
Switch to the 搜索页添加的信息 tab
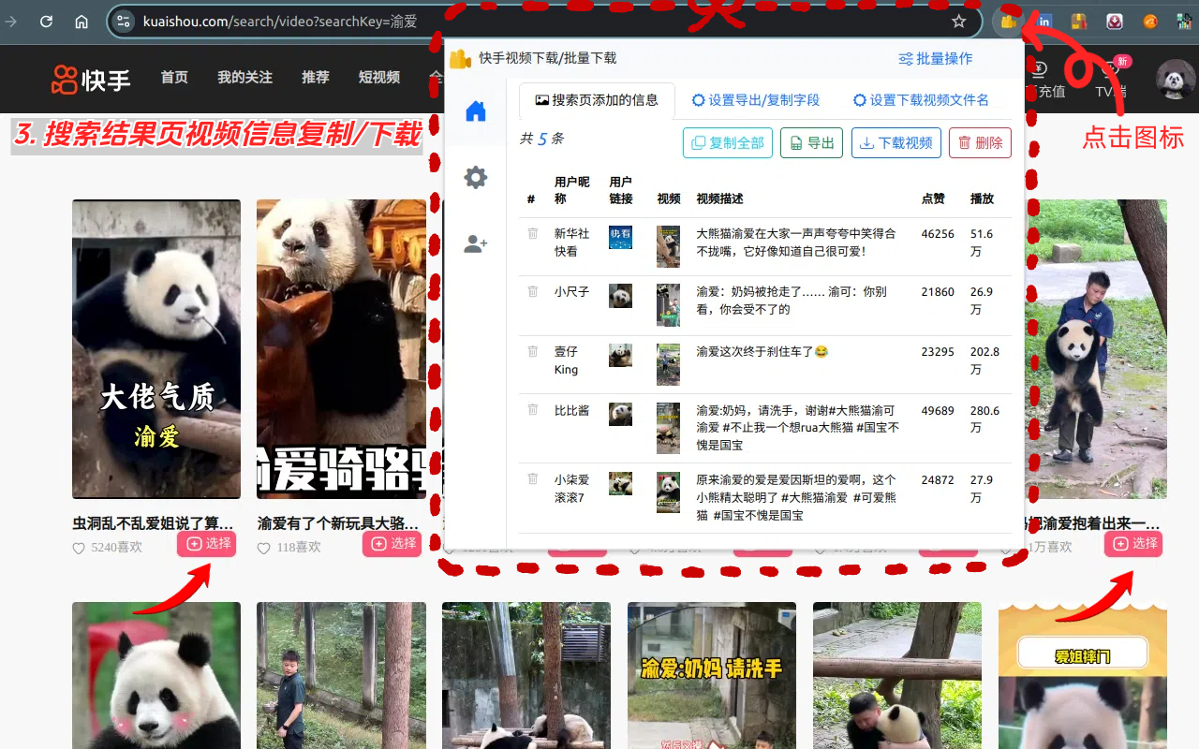[x=597, y=100]
